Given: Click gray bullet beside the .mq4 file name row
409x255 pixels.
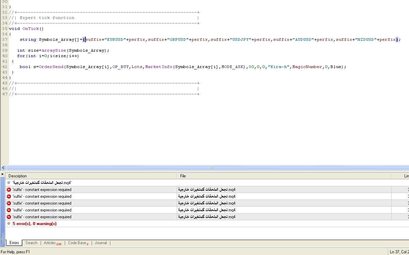Looking at the screenshot, I should tap(9, 183).
